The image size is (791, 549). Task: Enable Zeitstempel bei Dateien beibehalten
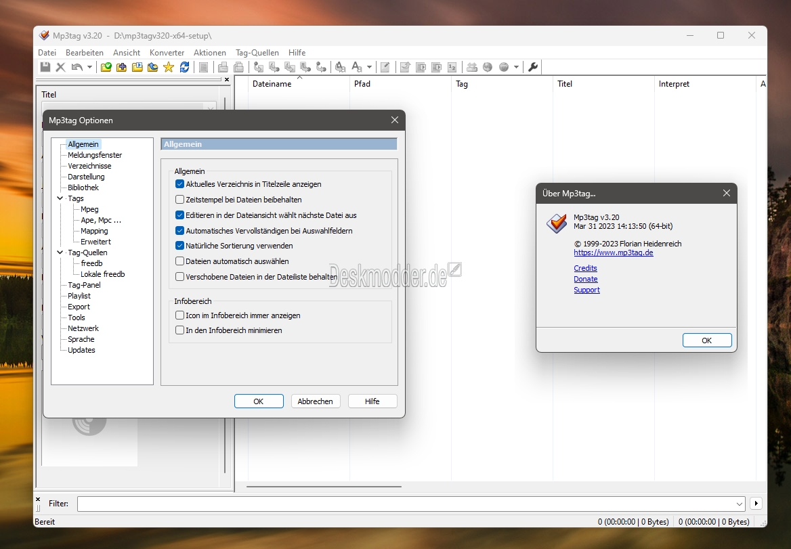tap(179, 200)
